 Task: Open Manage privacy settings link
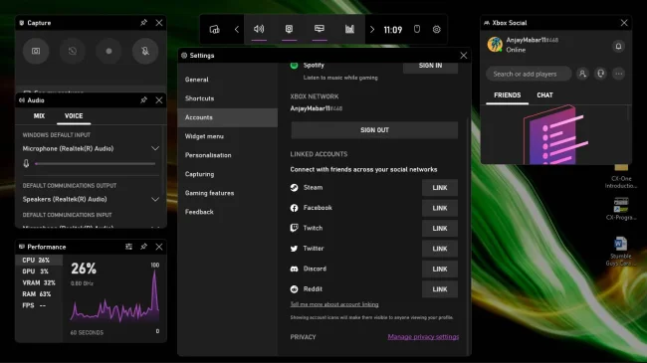coord(423,337)
